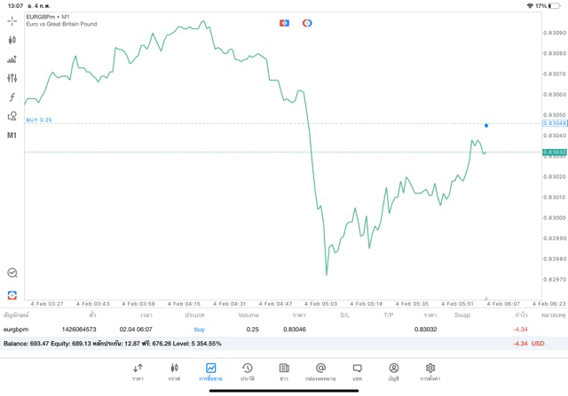Switch to the quotes tab with arrows
This screenshot has width=568, height=396.
click(x=138, y=371)
